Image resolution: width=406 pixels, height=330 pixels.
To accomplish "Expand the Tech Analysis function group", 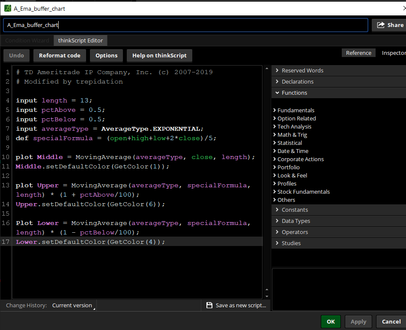I will (x=293, y=127).
